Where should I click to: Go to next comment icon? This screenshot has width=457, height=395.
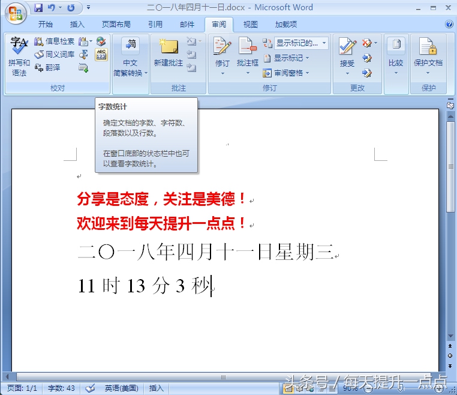191,68
